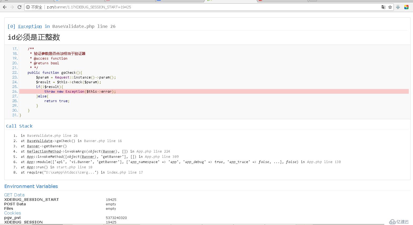Open the Exception class link in the header
Screen dimensions: 413x225
30,26
